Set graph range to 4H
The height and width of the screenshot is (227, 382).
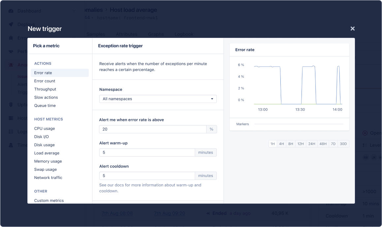pos(281,144)
